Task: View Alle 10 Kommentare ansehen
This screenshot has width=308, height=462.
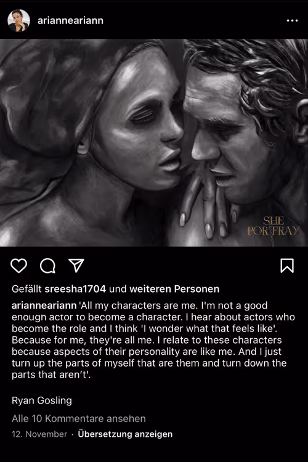Action: click(79, 418)
